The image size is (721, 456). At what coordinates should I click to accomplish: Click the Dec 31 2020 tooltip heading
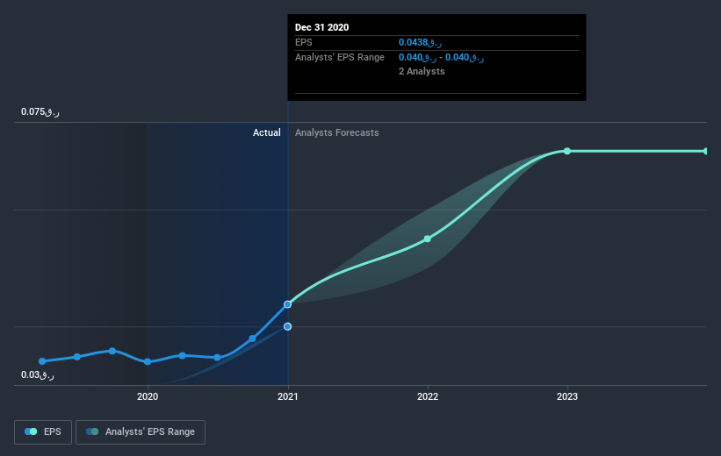[322, 27]
